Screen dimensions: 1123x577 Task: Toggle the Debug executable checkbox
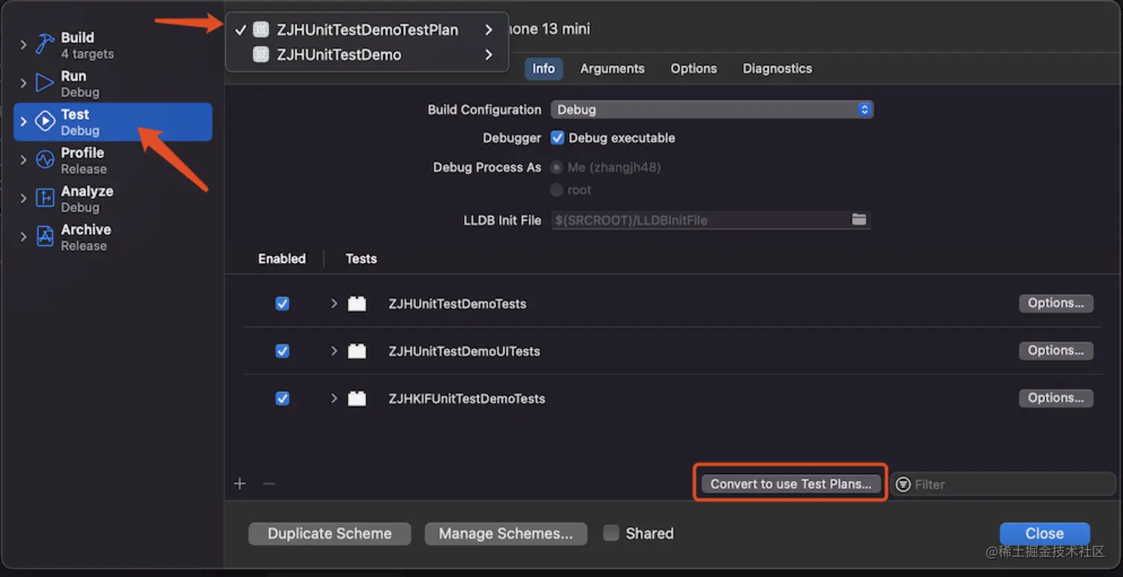point(558,138)
